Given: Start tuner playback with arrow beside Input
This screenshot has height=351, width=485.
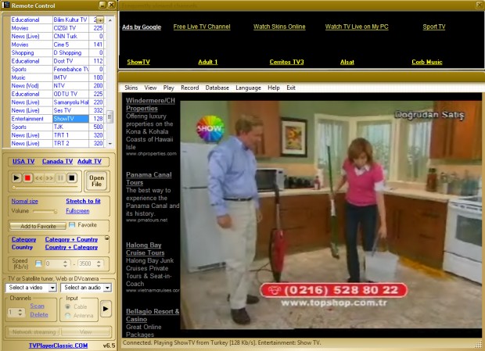Looking at the screenshot, I should 106,309.
